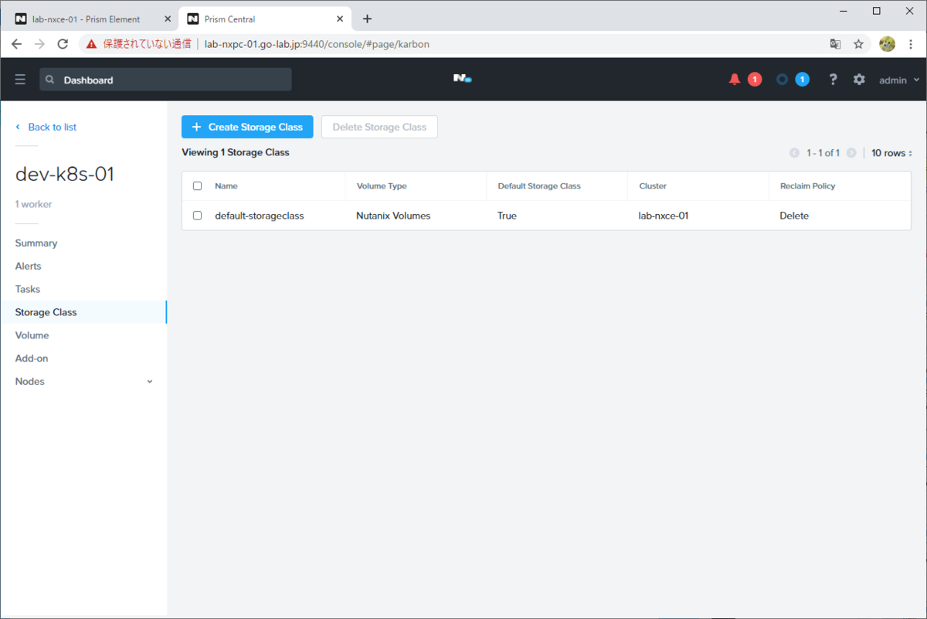
Task: Close the lab-nxce-01 Prism Element tab
Action: click(x=168, y=19)
